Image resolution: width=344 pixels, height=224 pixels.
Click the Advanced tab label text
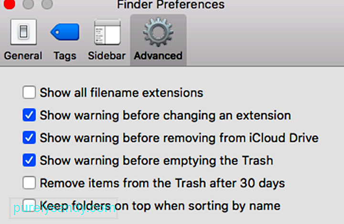click(158, 56)
